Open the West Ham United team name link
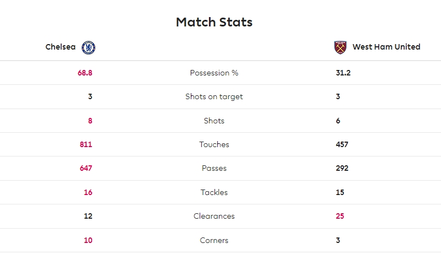Screen dimensions: 441x254 tap(386, 47)
